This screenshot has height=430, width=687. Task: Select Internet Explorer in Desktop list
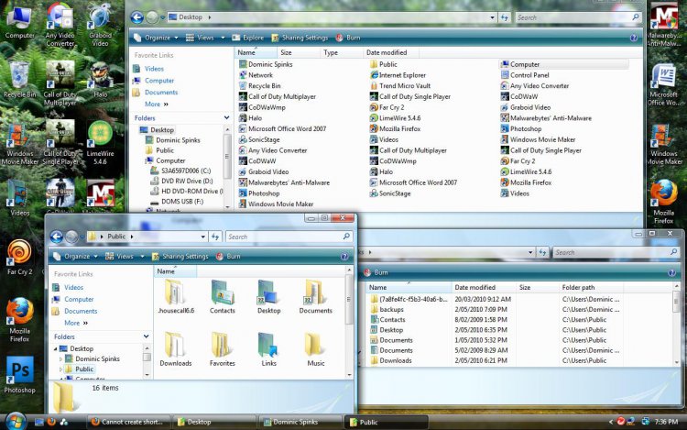pos(398,75)
